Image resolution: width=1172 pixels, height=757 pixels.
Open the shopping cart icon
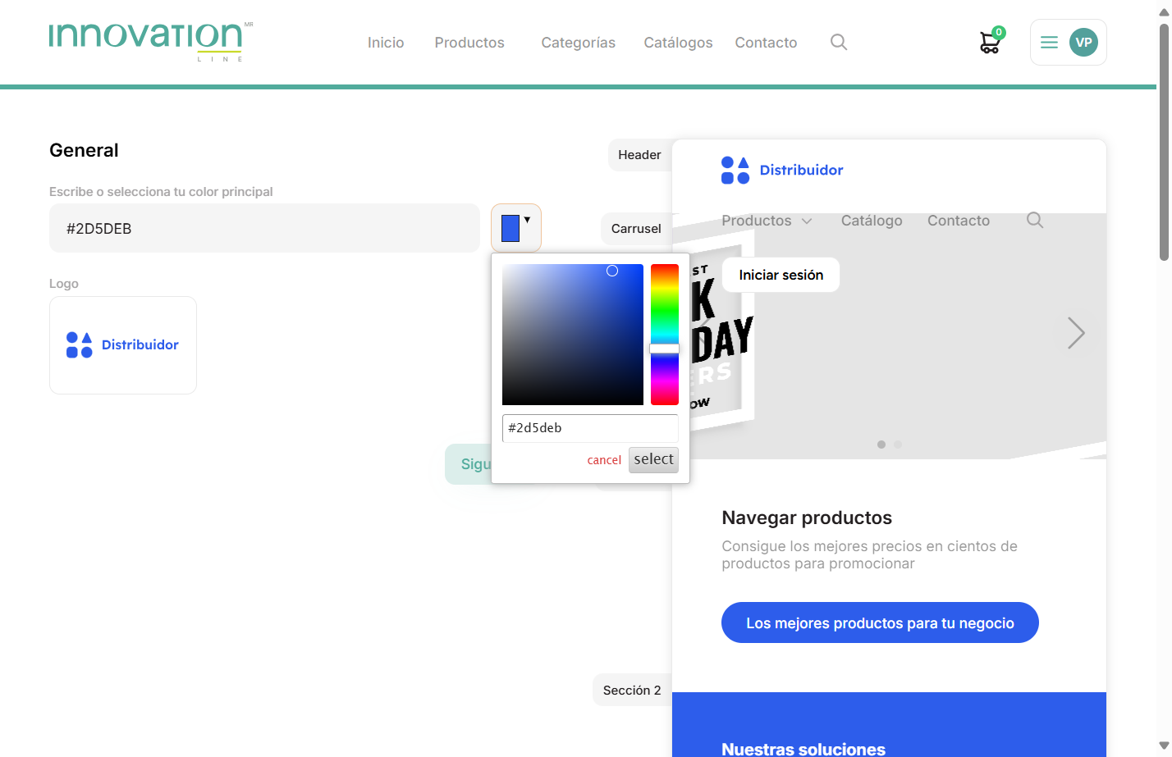pyautogui.click(x=991, y=42)
